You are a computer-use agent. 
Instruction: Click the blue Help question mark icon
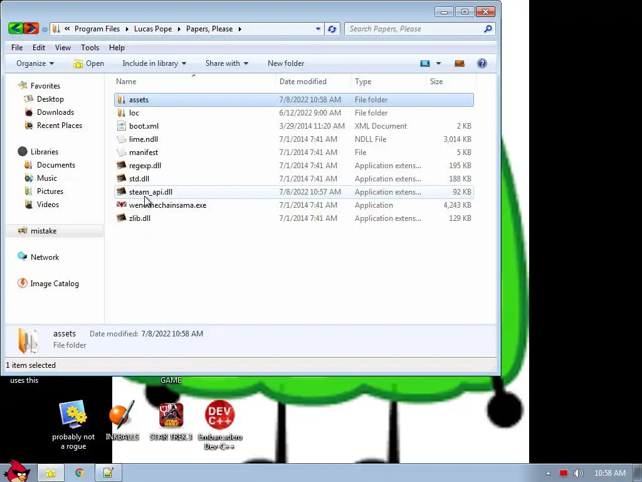(x=482, y=63)
